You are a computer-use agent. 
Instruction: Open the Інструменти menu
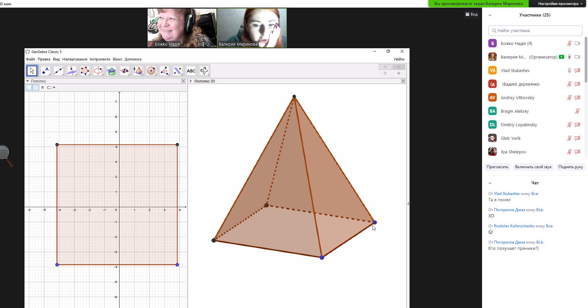click(x=100, y=59)
